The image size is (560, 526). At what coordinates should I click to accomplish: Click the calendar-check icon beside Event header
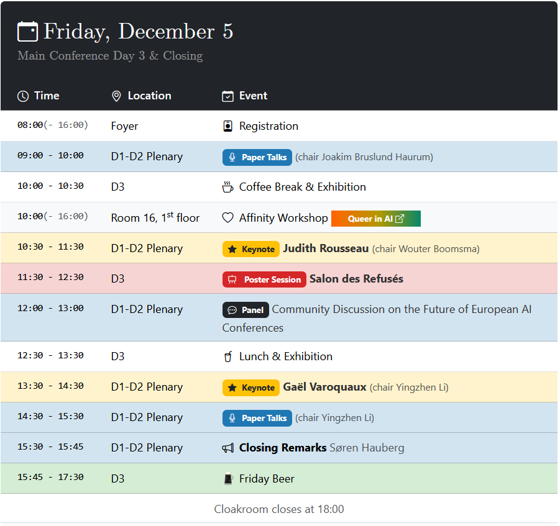coord(228,96)
